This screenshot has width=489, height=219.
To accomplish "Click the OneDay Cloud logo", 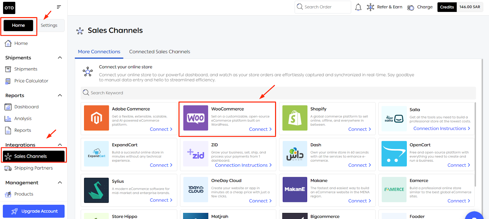I will pyautogui.click(x=196, y=189).
